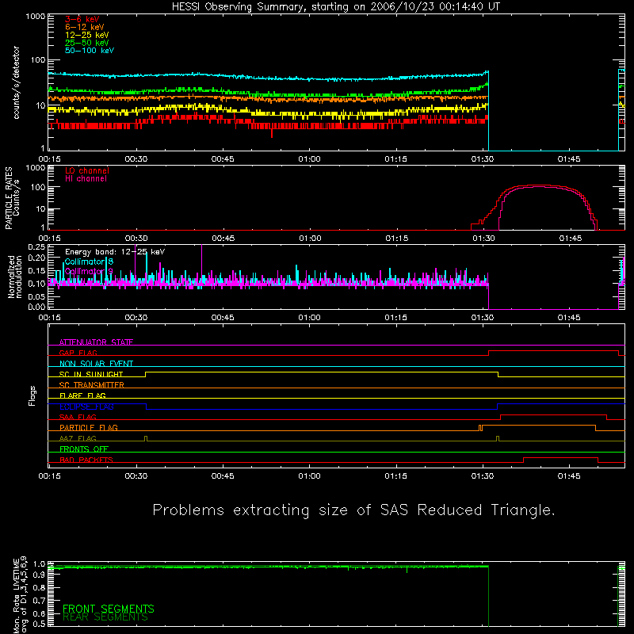Click the counts/s/detector axis label
The image size is (634, 634).
pos(16,82)
